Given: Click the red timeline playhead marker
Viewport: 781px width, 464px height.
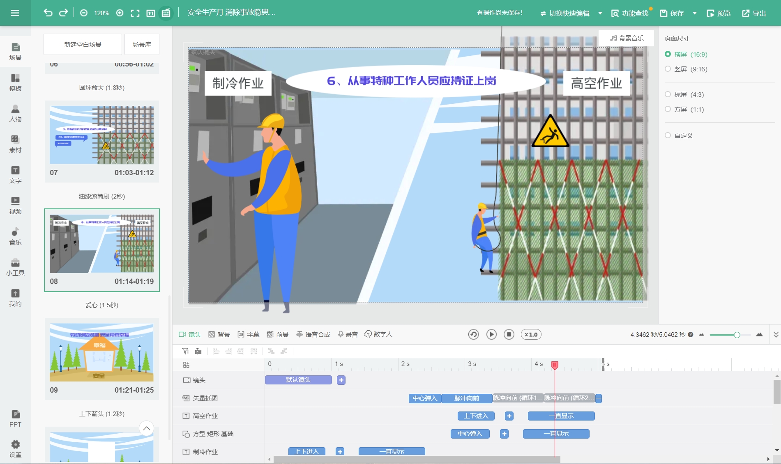Looking at the screenshot, I should (x=555, y=365).
